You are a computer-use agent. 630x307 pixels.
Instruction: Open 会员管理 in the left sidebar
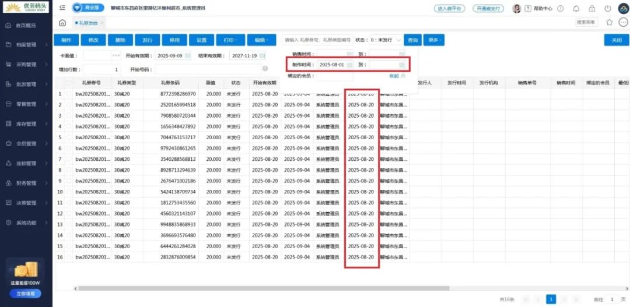coord(26,143)
